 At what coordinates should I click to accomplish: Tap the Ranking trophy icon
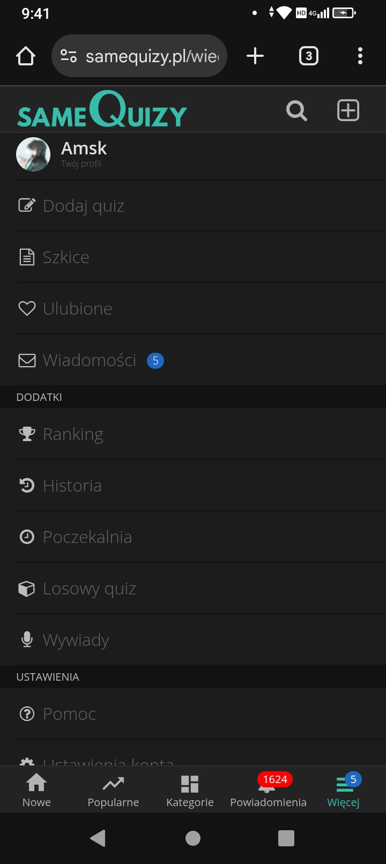[x=27, y=434]
